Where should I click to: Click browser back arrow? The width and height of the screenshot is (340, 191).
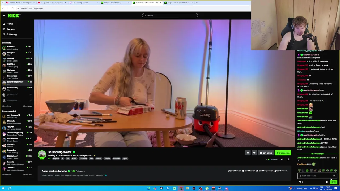pos(3,8)
